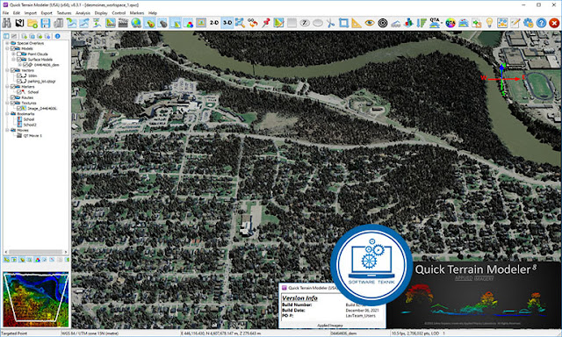Click the notepad with pencil annotate icon
The height and width of the screenshot is (337, 562).
[x=515, y=23]
